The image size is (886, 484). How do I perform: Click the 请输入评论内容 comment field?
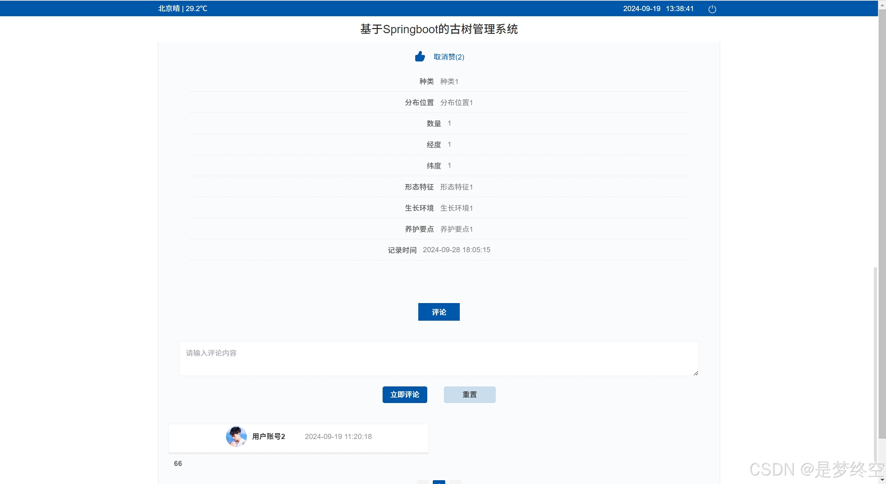pyautogui.click(x=439, y=359)
